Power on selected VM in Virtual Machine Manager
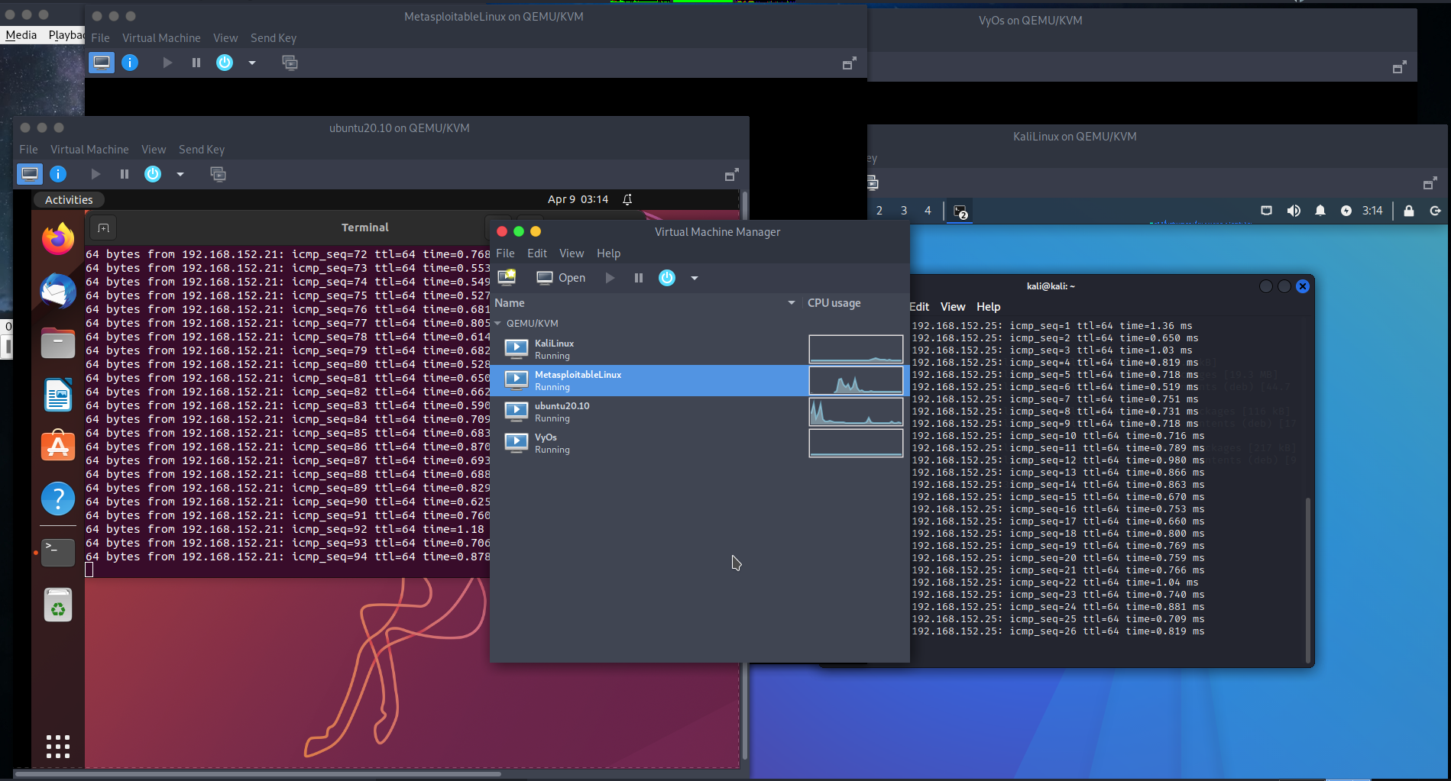 [x=610, y=278]
